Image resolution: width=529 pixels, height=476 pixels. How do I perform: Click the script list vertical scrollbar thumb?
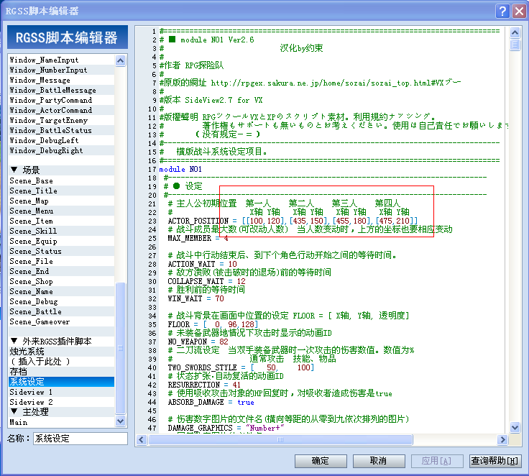121,348
